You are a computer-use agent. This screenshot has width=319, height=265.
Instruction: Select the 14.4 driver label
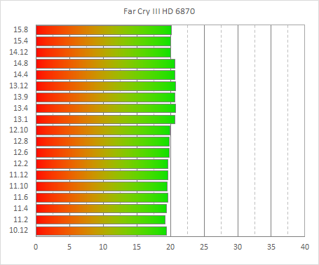tap(20, 74)
